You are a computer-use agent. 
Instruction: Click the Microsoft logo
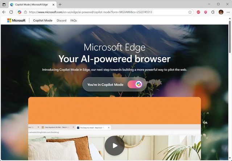(16, 20)
